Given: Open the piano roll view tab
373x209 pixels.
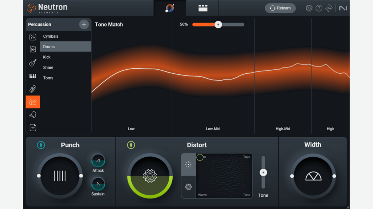Looking at the screenshot, I should [x=203, y=8].
